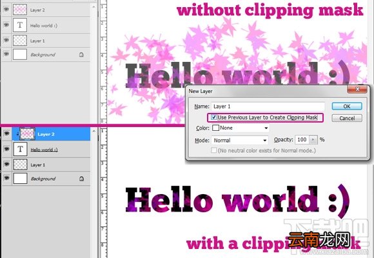Select the Layer 1 row in top panel

tap(46, 41)
